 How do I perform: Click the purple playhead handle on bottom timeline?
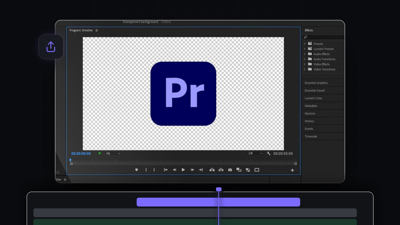click(x=219, y=189)
